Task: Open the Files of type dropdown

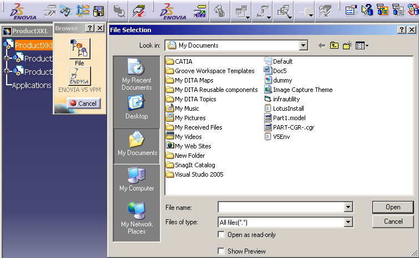Action: coord(348,222)
